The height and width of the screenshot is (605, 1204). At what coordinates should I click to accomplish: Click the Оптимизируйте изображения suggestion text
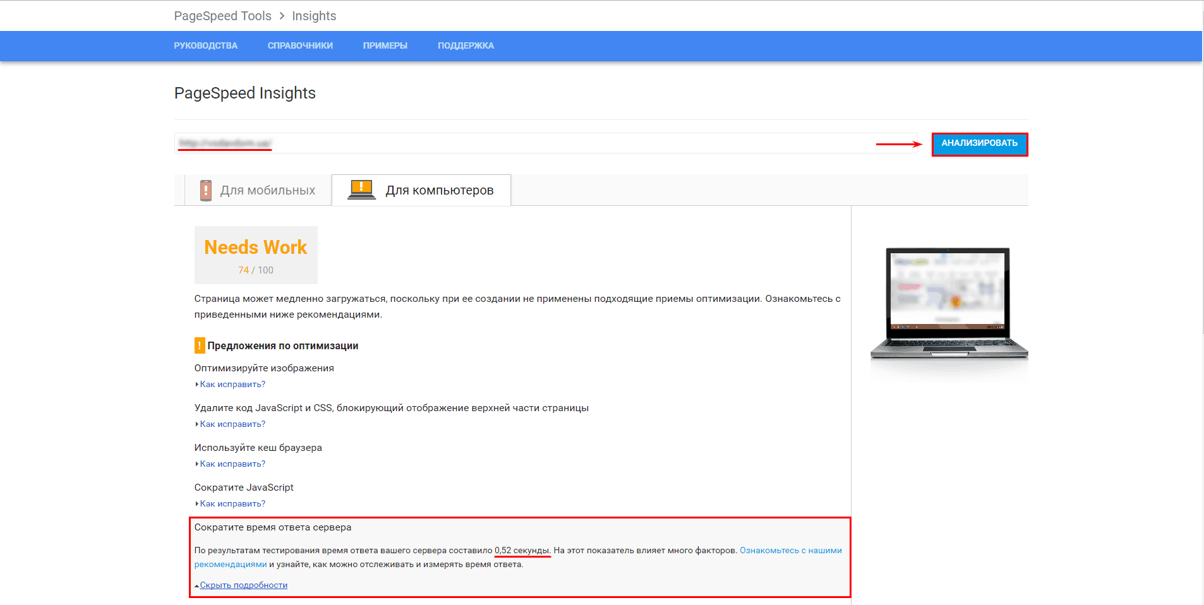(x=264, y=368)
